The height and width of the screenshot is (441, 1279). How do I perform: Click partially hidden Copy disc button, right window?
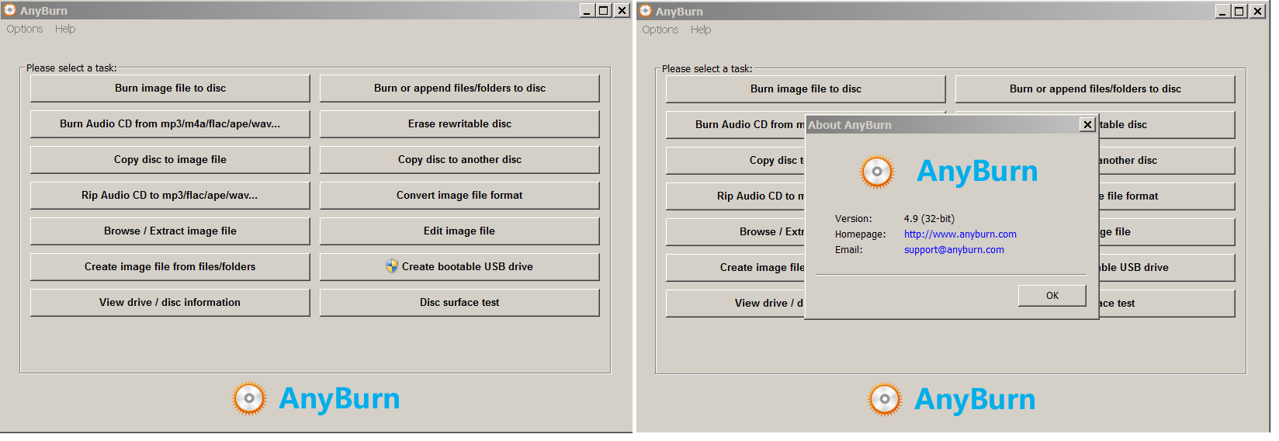coord(735,160)
